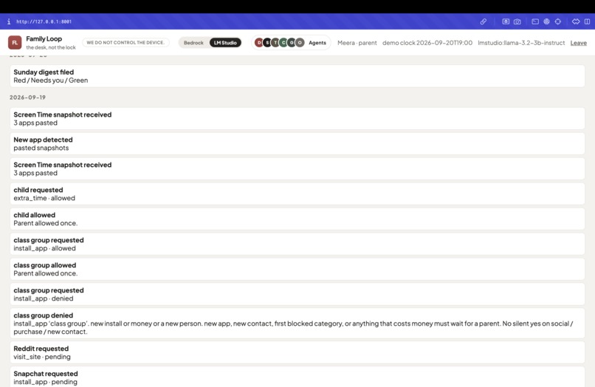
Task: Click the camera screenshot icon
Action: [517, 21]
